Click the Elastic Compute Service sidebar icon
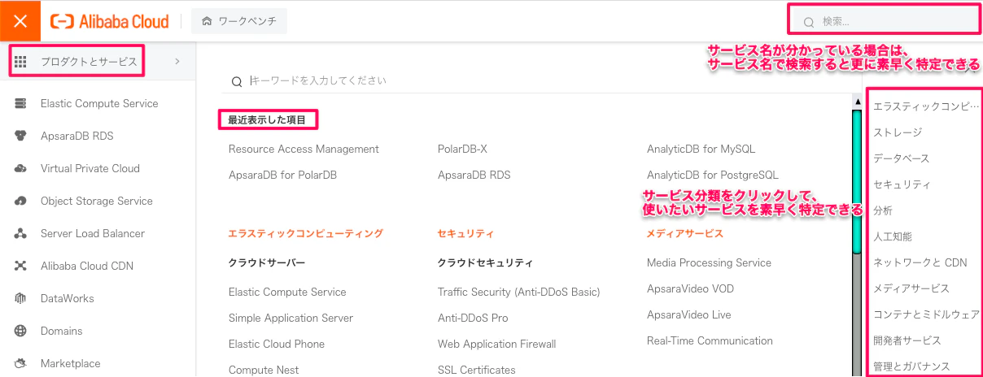Viewport: 983px width, 377px height. click(21, 104)
